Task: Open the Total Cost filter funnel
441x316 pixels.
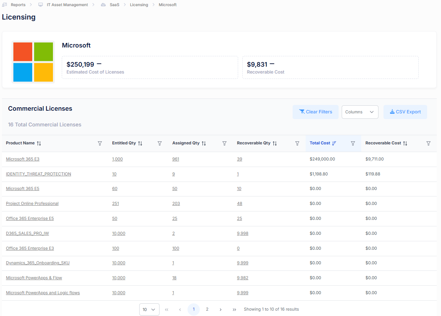Action: point(353,144)
